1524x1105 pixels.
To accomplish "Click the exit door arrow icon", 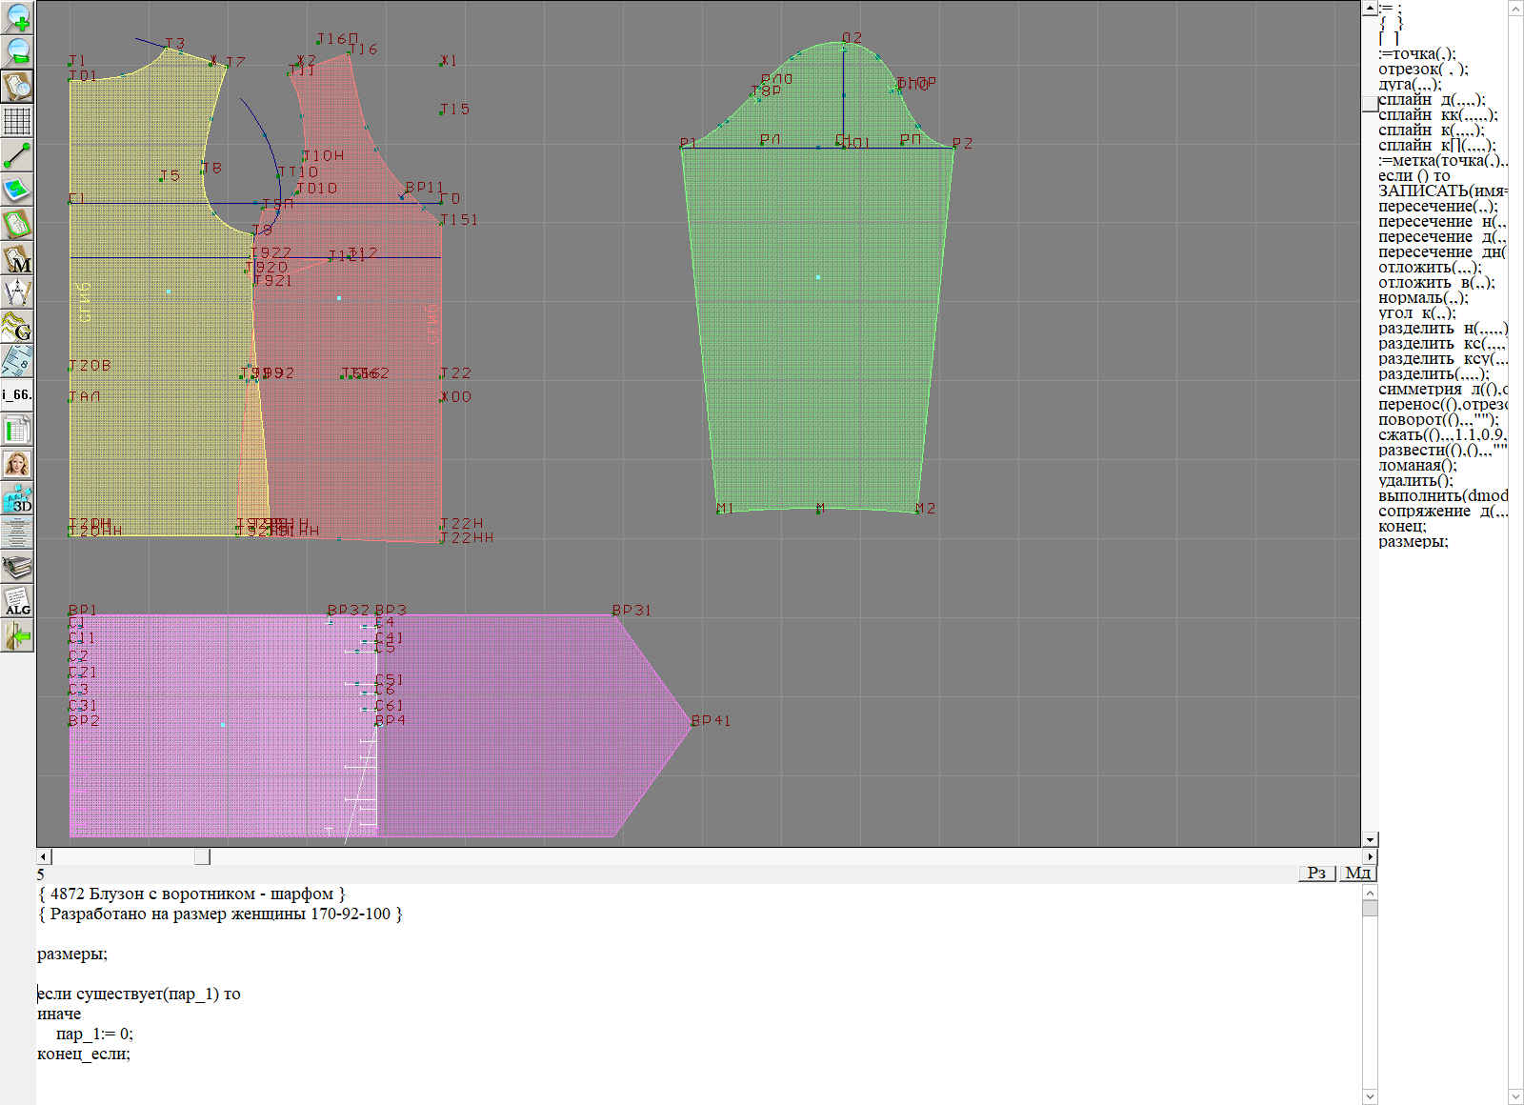I will pyautogui.click(x=17, y=635).
